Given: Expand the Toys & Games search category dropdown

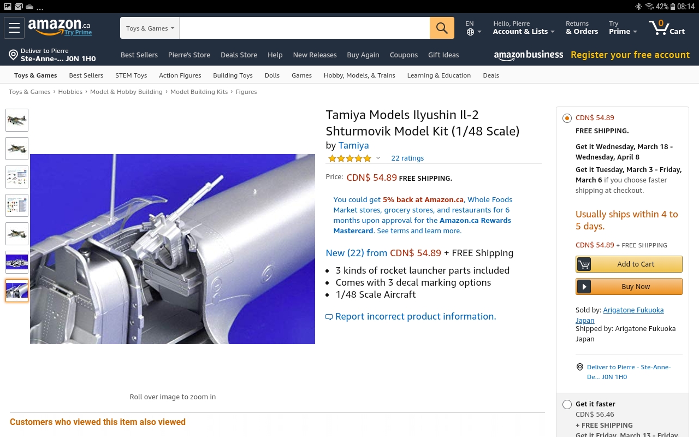Looking at the screenshot, I should pos(150,28).
